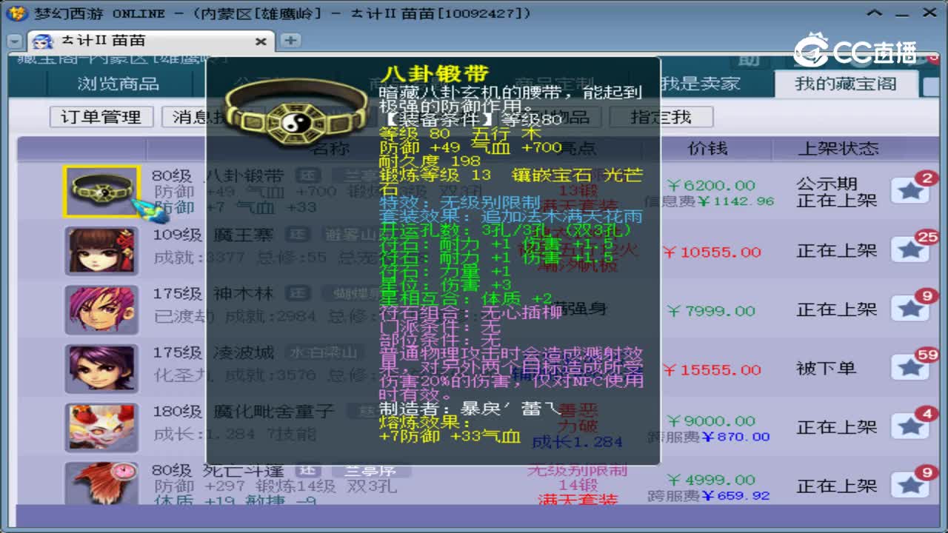Select the 魔王寨 character avatar
948x533 pixels.
click(x=101, y=249)
